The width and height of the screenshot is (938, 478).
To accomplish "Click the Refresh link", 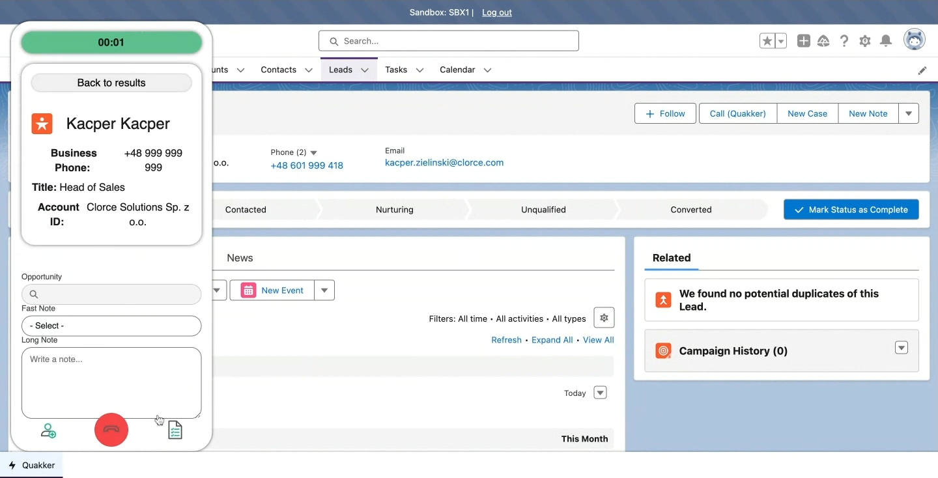I will (x=506, y=340).
